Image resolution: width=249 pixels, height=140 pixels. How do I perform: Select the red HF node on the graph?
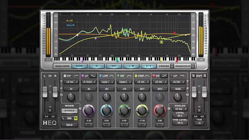tap(174, 33)
